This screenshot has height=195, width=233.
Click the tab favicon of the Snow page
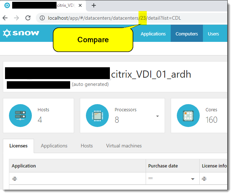click(x=7, y=5)
